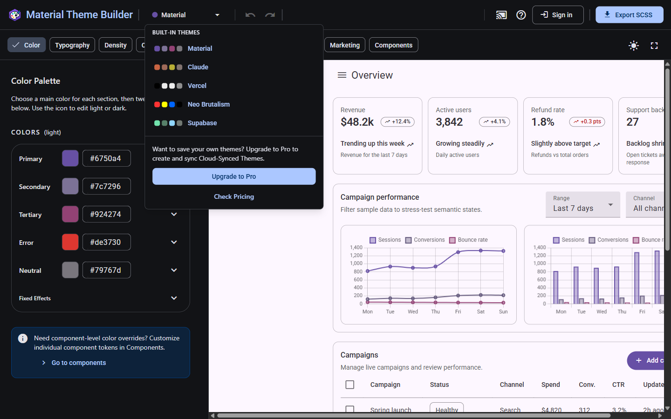Select the Supabase built-in theme
The width and height of the screenshot is (671, 419).
[234, 123]
